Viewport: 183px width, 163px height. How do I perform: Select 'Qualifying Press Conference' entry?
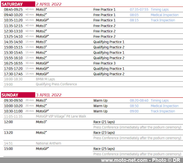pos(56,84)
